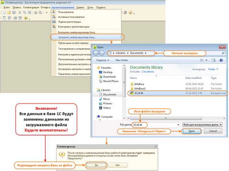This screenshot has height=171, width=229.
Task: Select the Downloads favorite folder
Action: (x=109, y=77)
